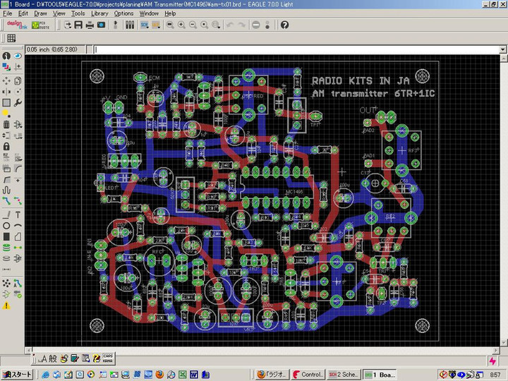Open the Library menu
Screen dimensions: 508x381
[x=99, y=13]
